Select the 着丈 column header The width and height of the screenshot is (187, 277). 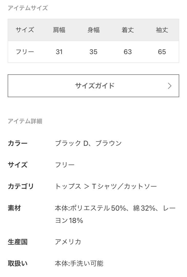pos(127,30)
